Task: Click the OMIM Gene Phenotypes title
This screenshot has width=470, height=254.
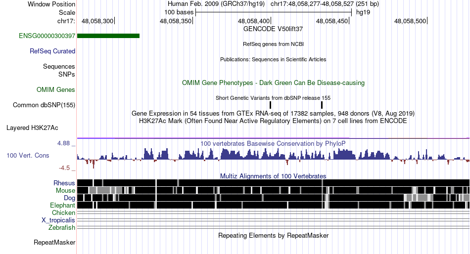Action: (x=273, y=83)
